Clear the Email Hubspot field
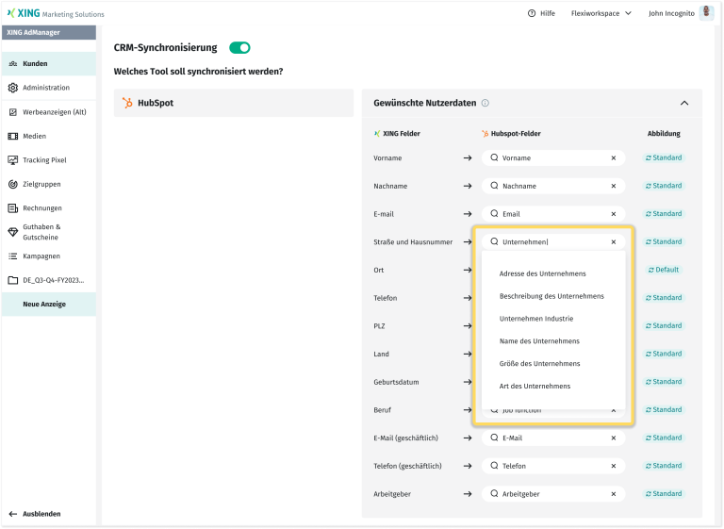The image size is (724, 529). 614,214
